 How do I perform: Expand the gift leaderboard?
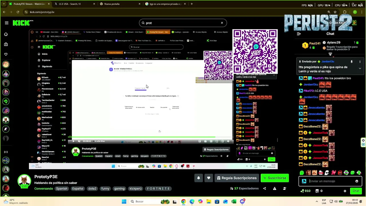[x=330, y=54]
